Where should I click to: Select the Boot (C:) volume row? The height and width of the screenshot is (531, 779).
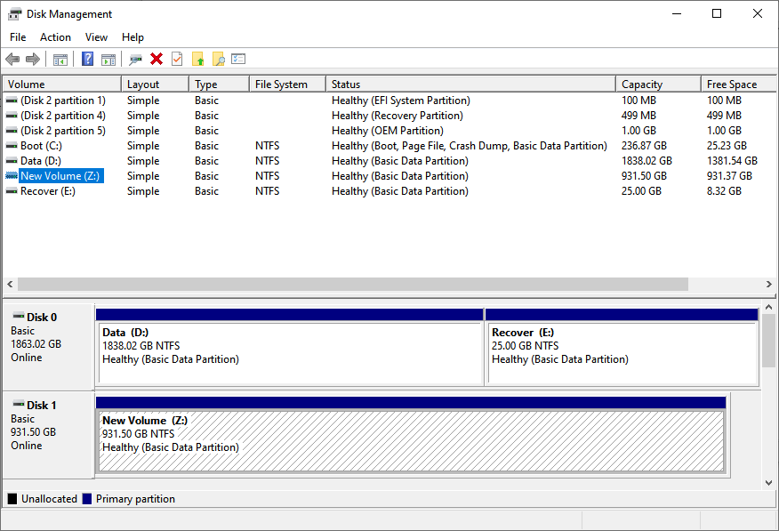(41, 146)
